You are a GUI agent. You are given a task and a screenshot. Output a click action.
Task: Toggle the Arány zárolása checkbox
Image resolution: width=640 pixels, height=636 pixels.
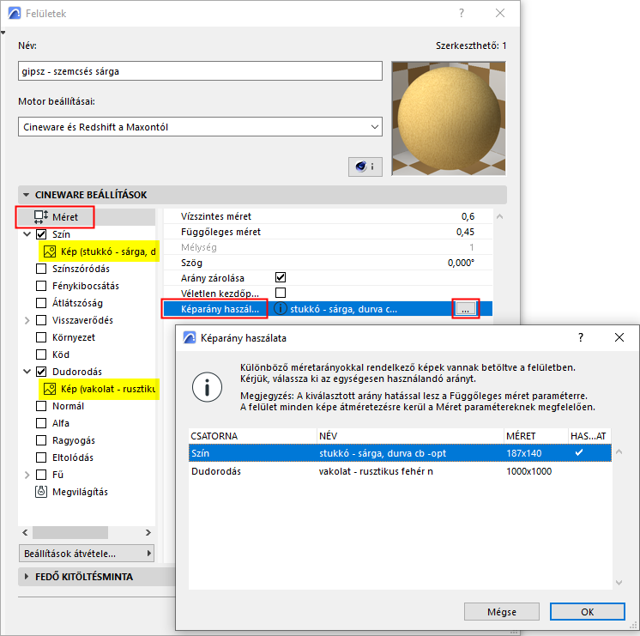281,277
